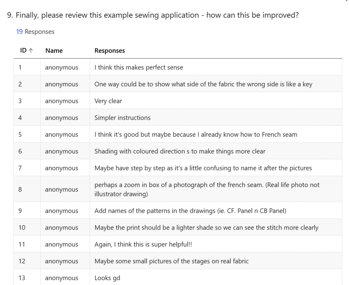Select the 'Very clear' response cell
Image resolution: width=349 pixels, height=285 pixels.
pyautogui.click(x=108, y=101)
